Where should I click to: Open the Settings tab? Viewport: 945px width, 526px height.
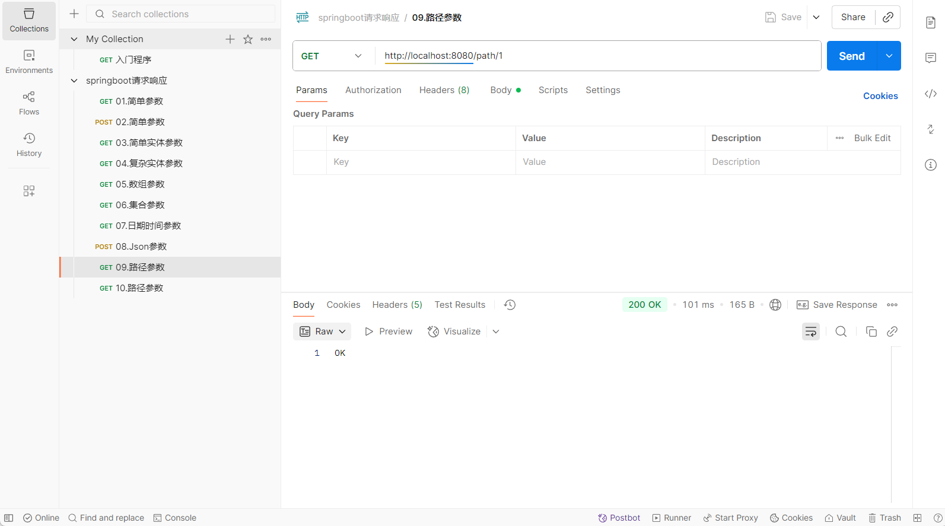tap(603, 90)
